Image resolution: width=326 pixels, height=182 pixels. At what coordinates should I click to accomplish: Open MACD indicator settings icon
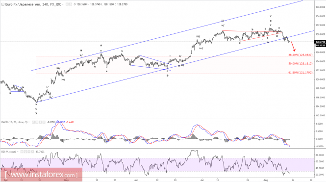(x=37, y=122)
